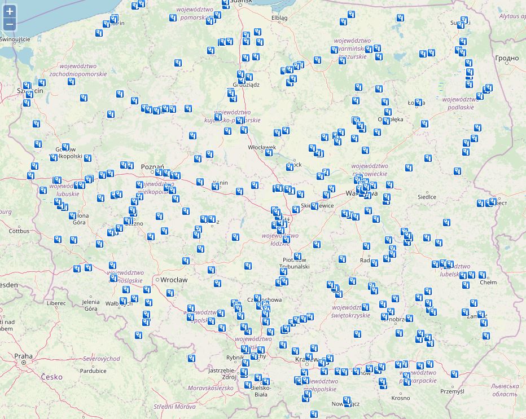This screenshot has height=419, width=526.
Task: Open the marker on the Włocławek label
Action: click(269, 152)
